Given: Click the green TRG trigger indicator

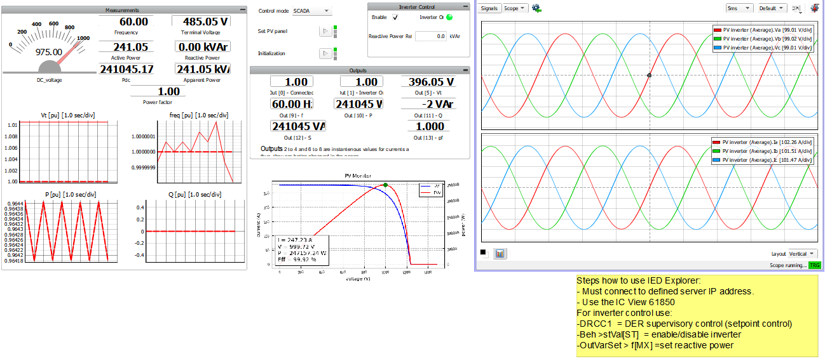Looking at the screenshot, I should pyautogui.click(x=814, y=265).
